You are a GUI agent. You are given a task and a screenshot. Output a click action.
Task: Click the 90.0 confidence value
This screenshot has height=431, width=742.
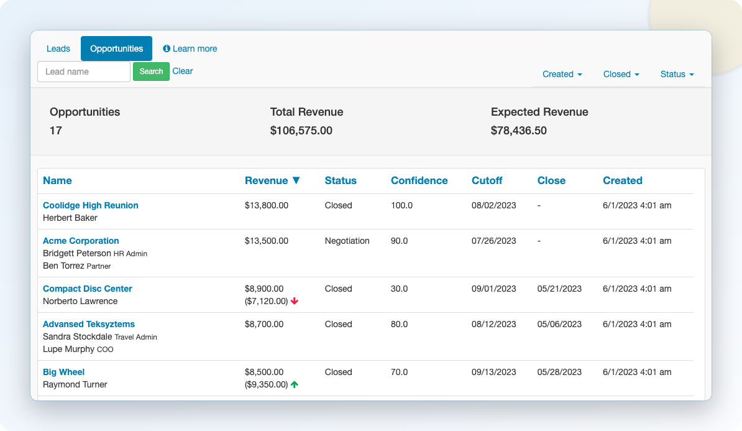point(400,241)
